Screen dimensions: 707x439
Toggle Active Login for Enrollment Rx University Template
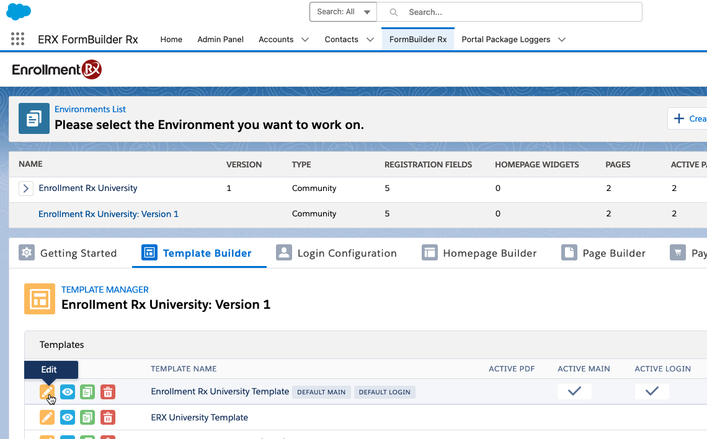652,391
